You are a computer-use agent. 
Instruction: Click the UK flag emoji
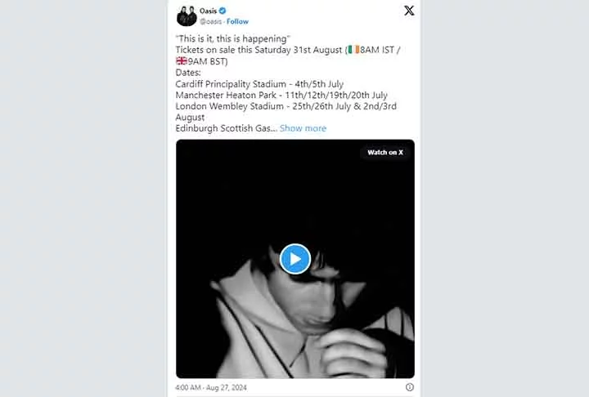click(182, 61)
